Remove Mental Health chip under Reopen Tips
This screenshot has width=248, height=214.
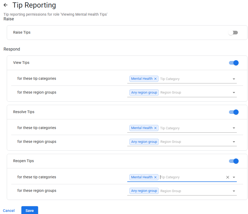click(x=155, y=177)
